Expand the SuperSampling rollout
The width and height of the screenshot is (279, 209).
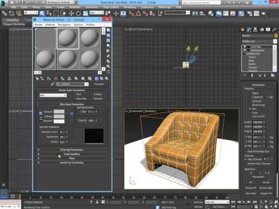point(71,154)
